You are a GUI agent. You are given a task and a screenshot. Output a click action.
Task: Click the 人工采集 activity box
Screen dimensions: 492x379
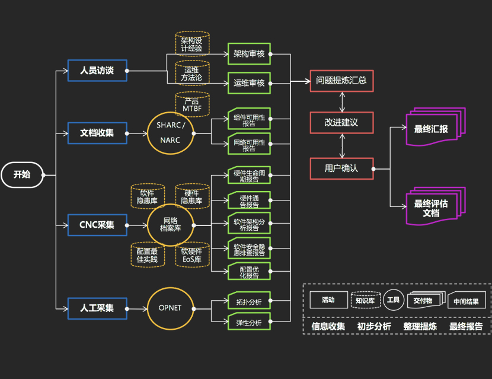(x=97, y=308)
